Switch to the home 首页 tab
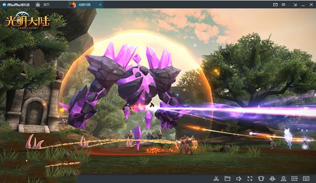 tap(42, 4)
